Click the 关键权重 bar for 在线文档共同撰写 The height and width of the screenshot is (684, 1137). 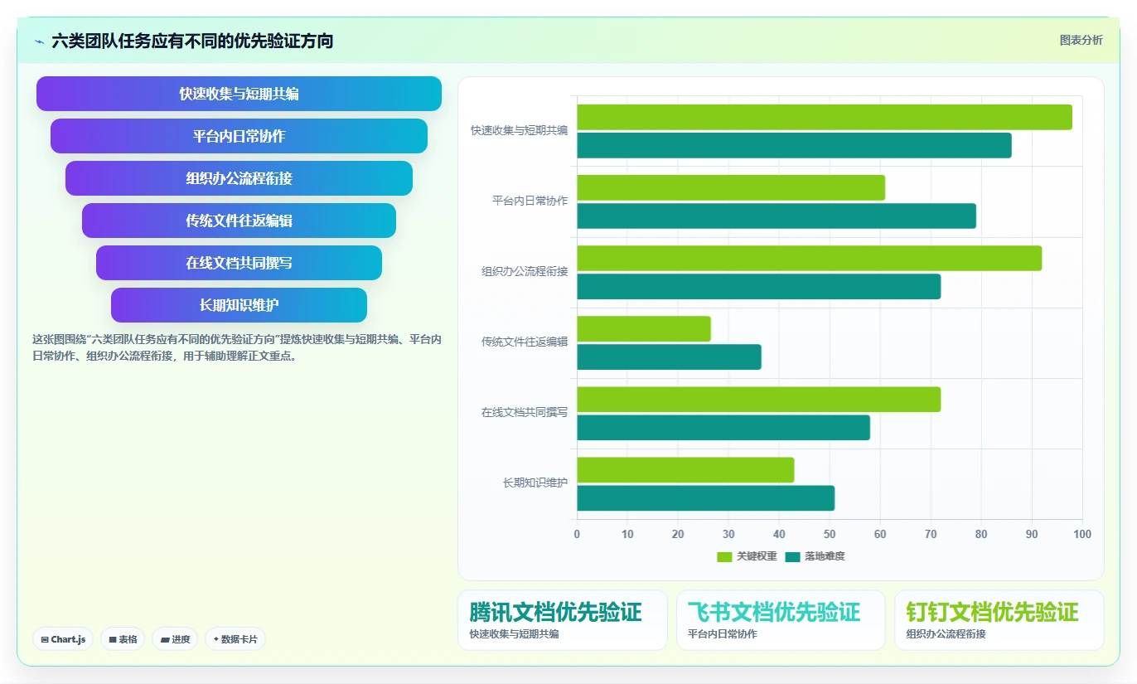tap(759, 399)
